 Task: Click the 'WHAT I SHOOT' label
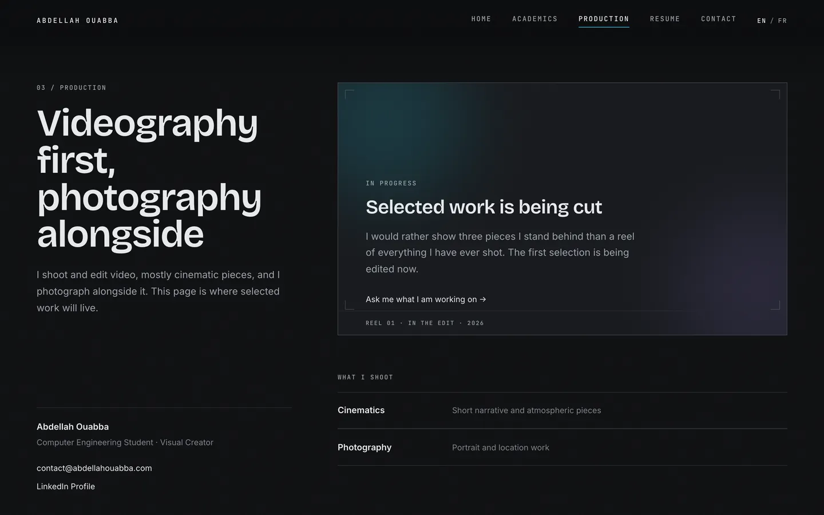tap(365, 377)
